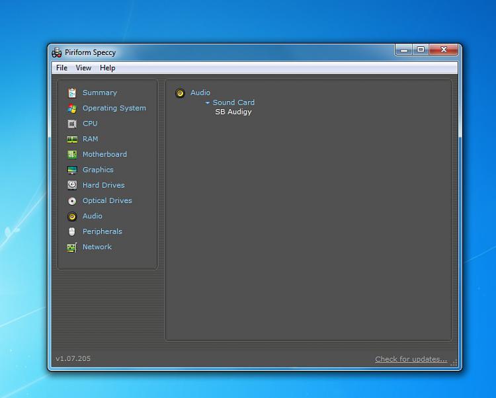This screenshot has height=398, width=496.
Task: Click the Hard Drives disk icon
Action: click(72, 185)
